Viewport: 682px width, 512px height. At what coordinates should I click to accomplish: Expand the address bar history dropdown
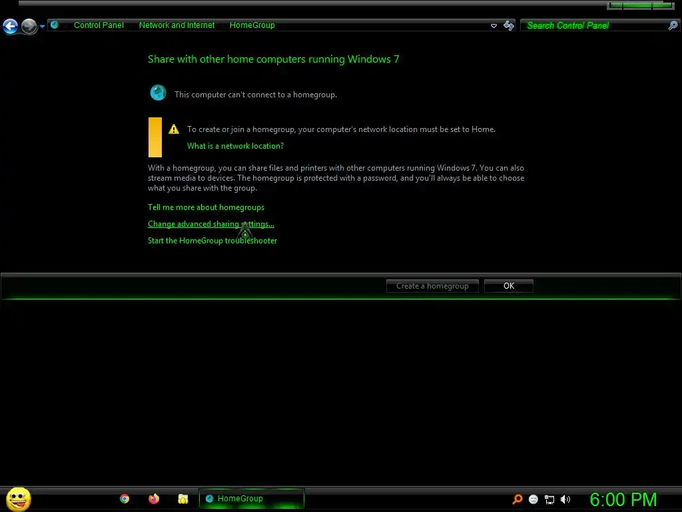point(494,26)
